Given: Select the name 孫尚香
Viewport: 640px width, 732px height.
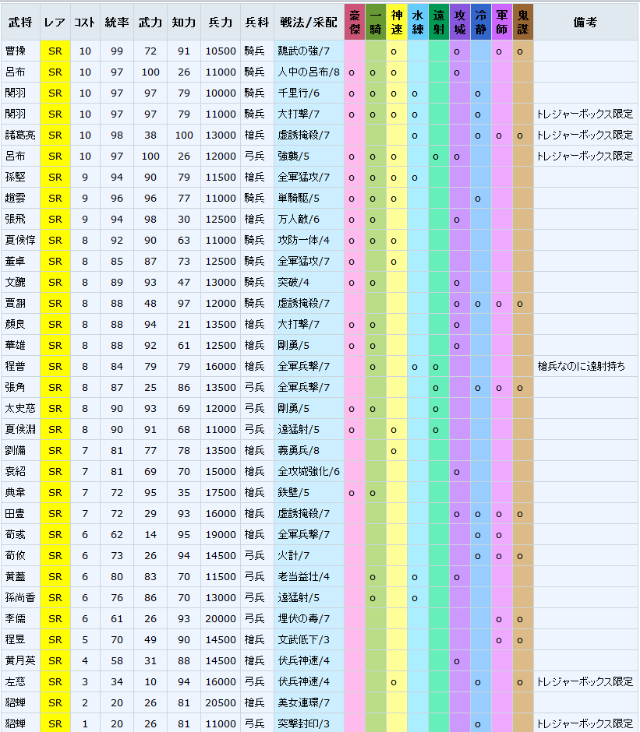Looking at the screenshot, I should point(20,597).
